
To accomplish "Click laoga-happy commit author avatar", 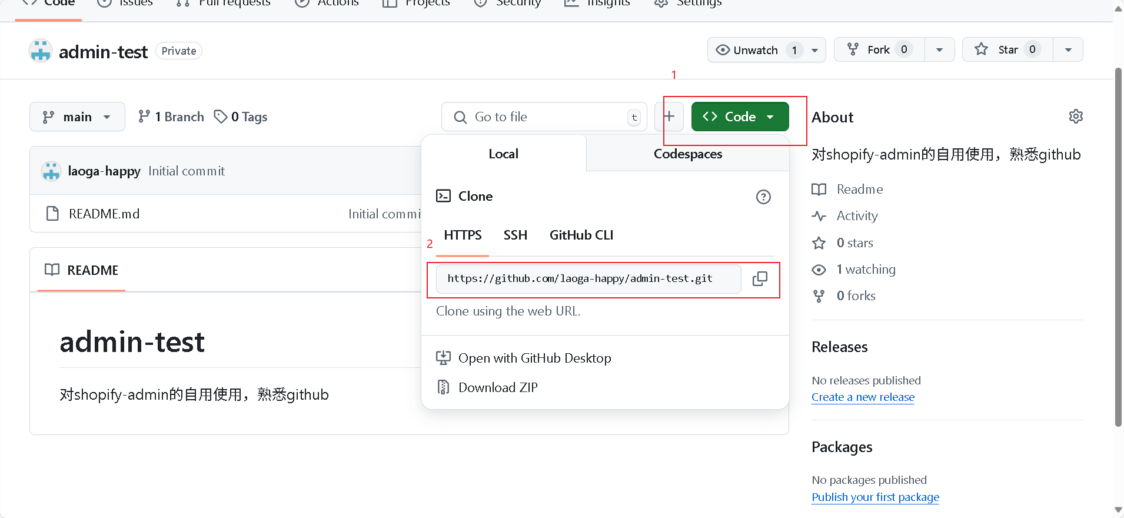I will click(51, 171).
